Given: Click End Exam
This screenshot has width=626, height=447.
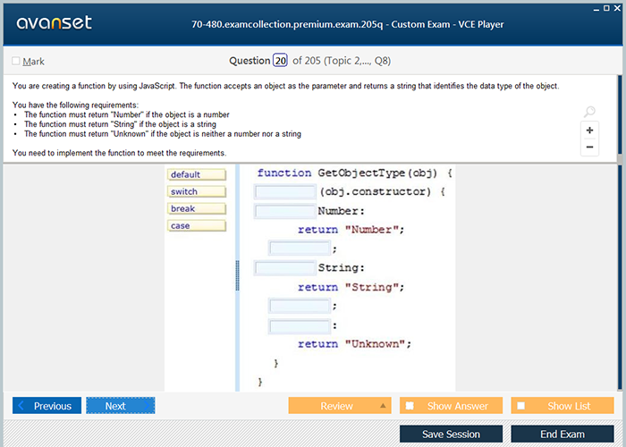Looking at the screenshot, I should [x=563, y=434].
